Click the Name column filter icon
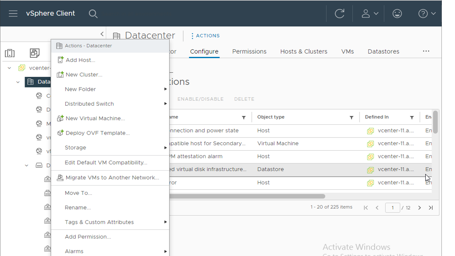Screen dimensions: 455x256 tap(244, 118)
